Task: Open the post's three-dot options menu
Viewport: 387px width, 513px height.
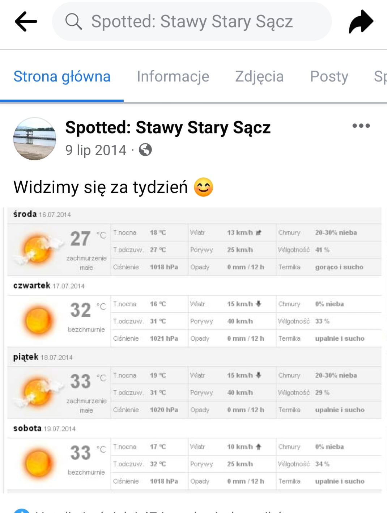Action: 361,126
